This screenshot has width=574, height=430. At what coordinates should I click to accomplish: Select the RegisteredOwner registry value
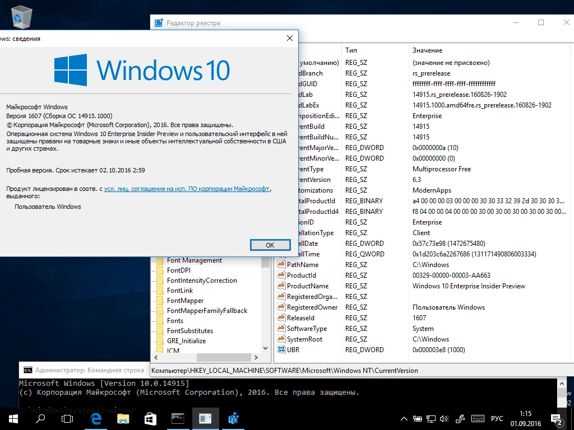tap(312, 307)
